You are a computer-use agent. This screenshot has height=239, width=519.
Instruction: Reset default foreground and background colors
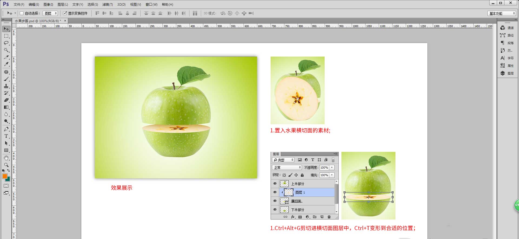tap(4, 171)
